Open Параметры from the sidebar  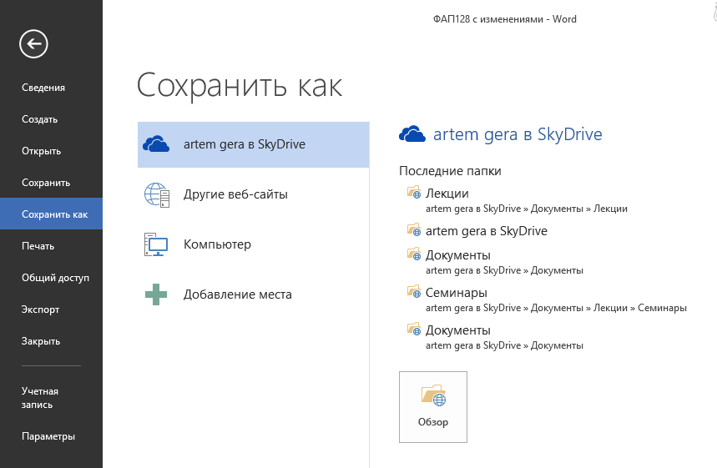pyautogui.click(x=48, y=436)
